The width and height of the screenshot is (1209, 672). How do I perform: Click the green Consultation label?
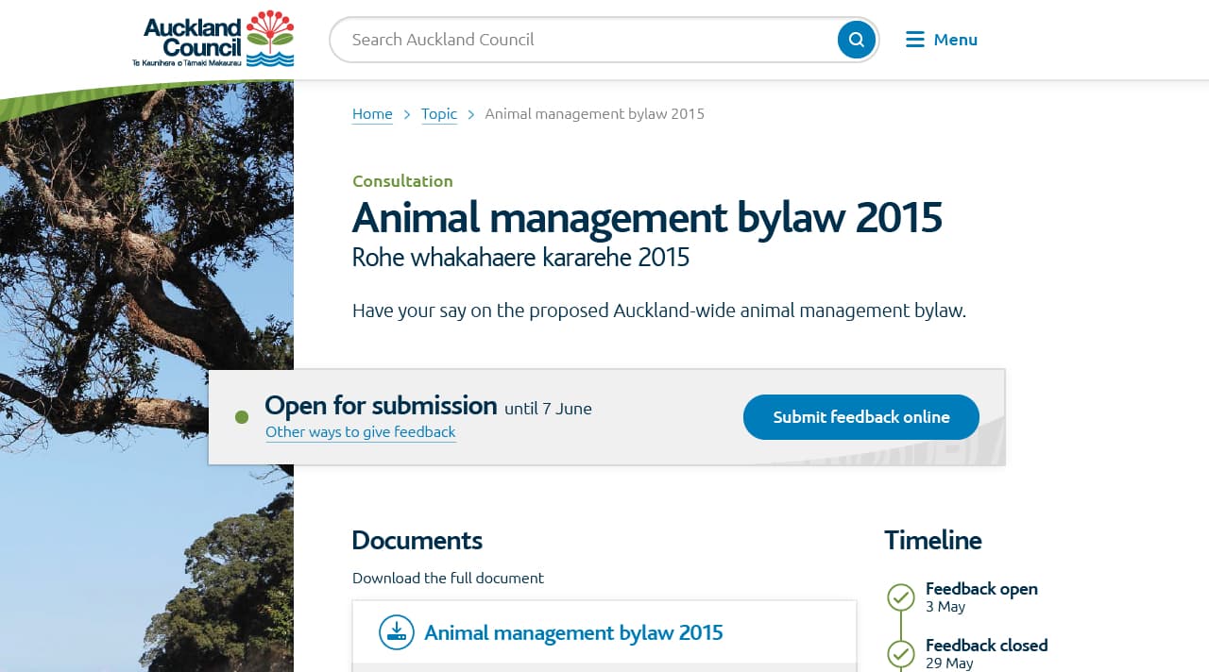click(402, 181)
